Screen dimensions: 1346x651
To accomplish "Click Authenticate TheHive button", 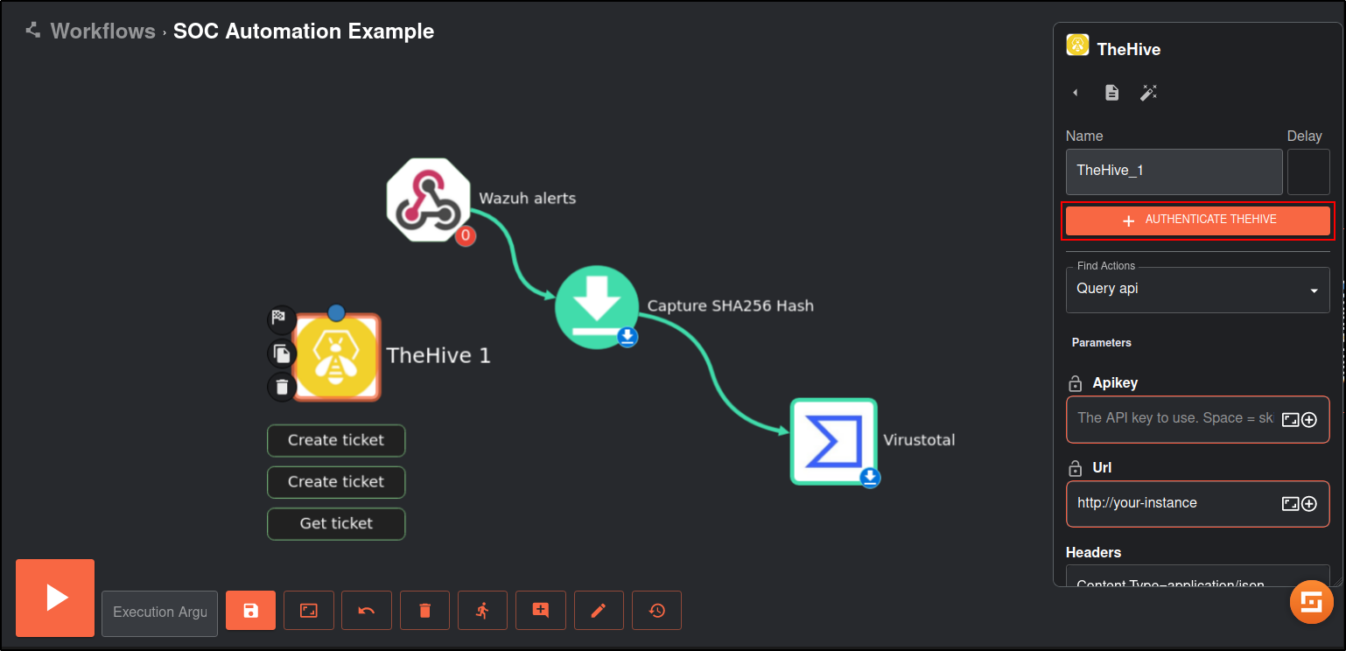I will click(x=1198, y=220).
